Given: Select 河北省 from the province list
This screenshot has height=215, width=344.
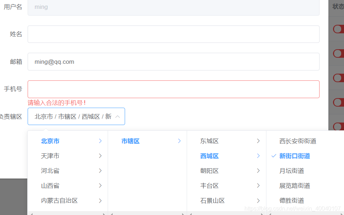Looking at the screenshot, I should tap(50, 170).
